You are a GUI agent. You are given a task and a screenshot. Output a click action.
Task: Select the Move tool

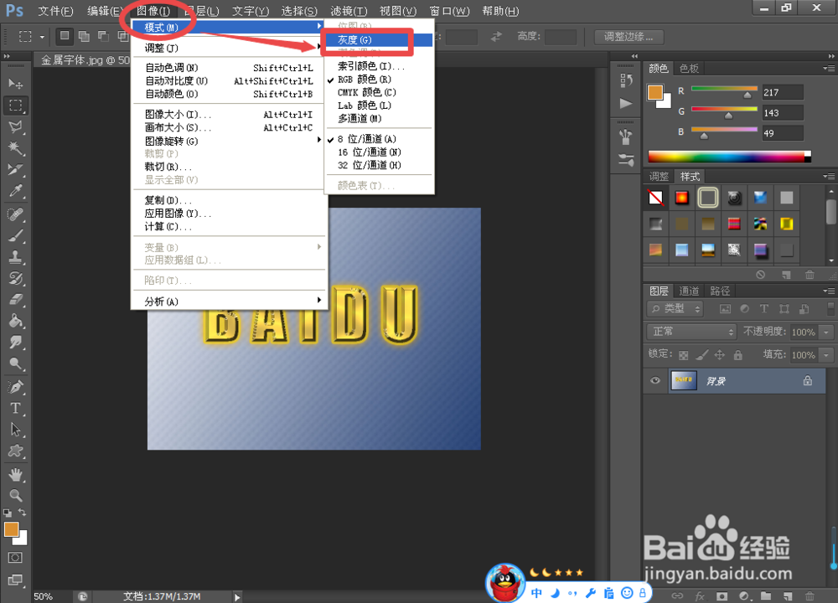click(15, 84)
